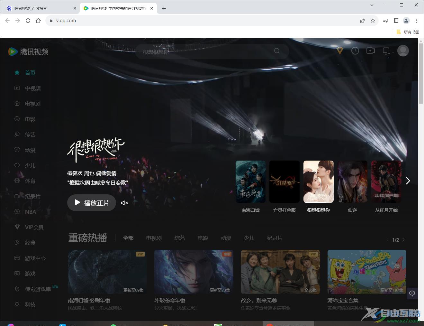
Task: Click the 传奇游戏库 sidebar icon
Action: (x=17, y=289)
